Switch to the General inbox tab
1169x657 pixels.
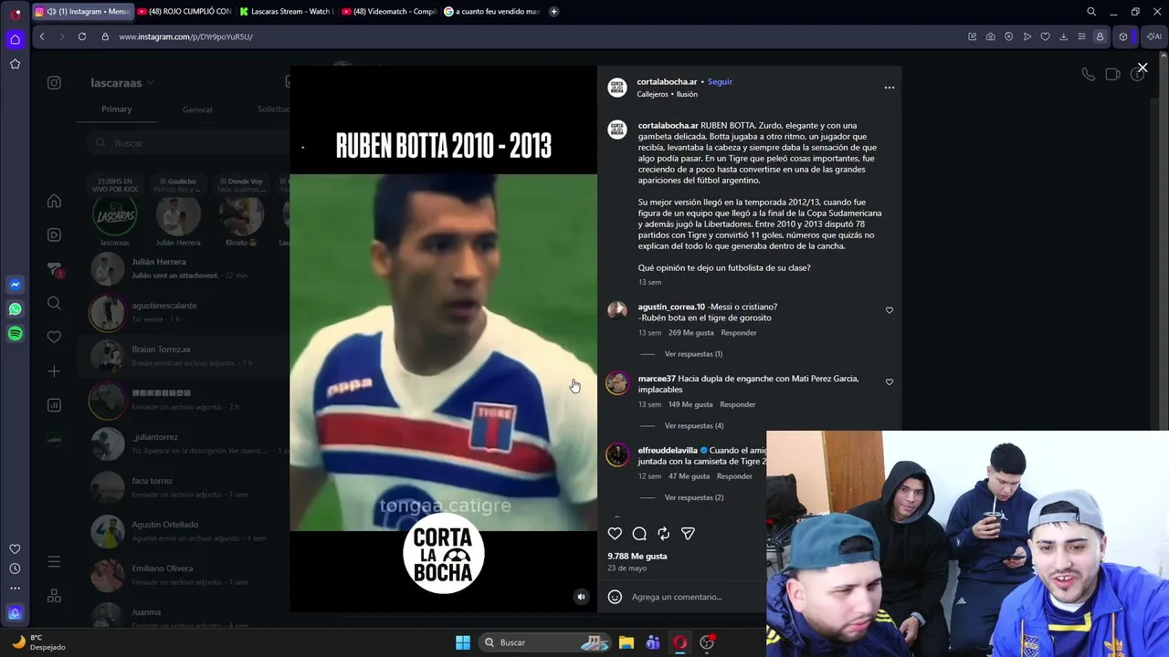(197, 109)
